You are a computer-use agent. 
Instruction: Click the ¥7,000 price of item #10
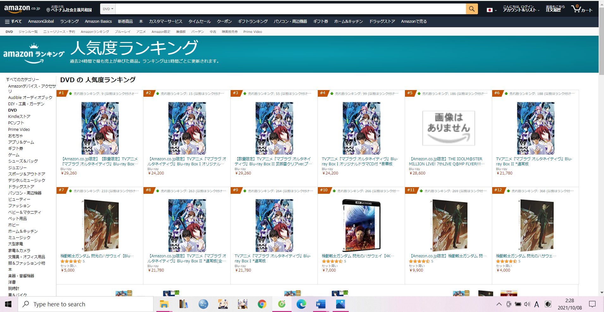[329, 270]
